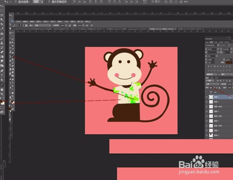Toggle the brush panel icon in inner options bar
Image resolution: width=233 pixels, height=180 pixels.
click(x=26, y=25)
